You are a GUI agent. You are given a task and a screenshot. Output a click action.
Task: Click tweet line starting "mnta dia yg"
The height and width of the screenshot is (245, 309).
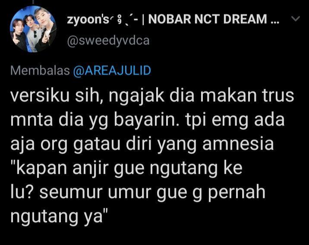[148, 120]
